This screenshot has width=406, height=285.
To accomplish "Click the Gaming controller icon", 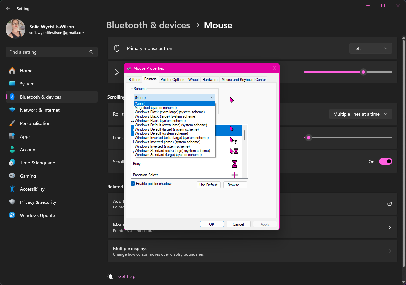I will coord(12,176).
